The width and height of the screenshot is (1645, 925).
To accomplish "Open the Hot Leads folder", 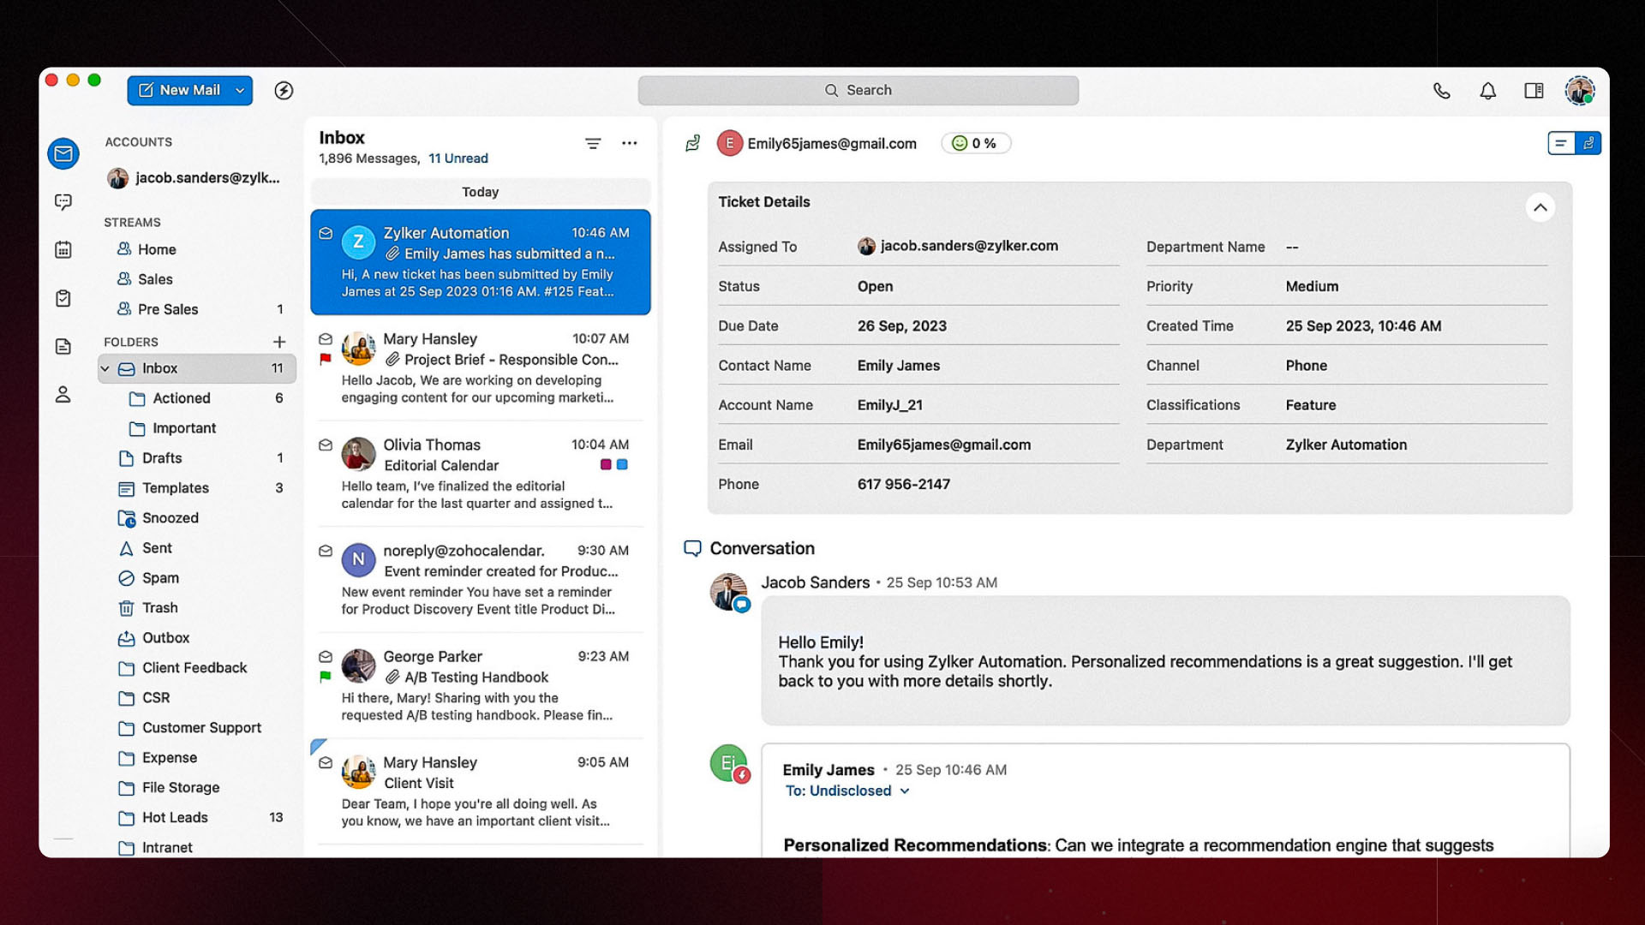I will pyautogui.click(x=175, y=818).
